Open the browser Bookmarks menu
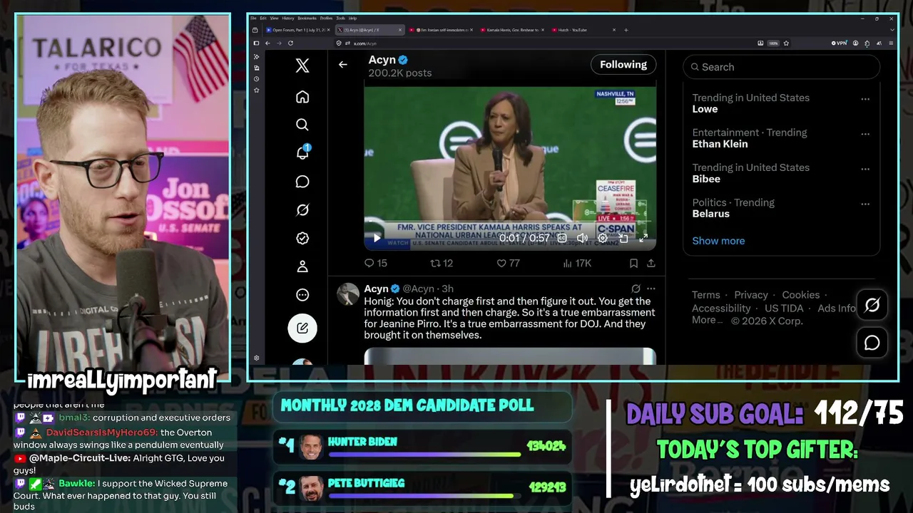The image size is (913, 513). [x=307, y=18]
